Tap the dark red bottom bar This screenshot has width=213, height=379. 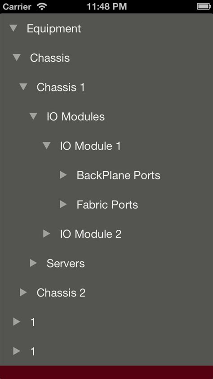tap(106, 372)
